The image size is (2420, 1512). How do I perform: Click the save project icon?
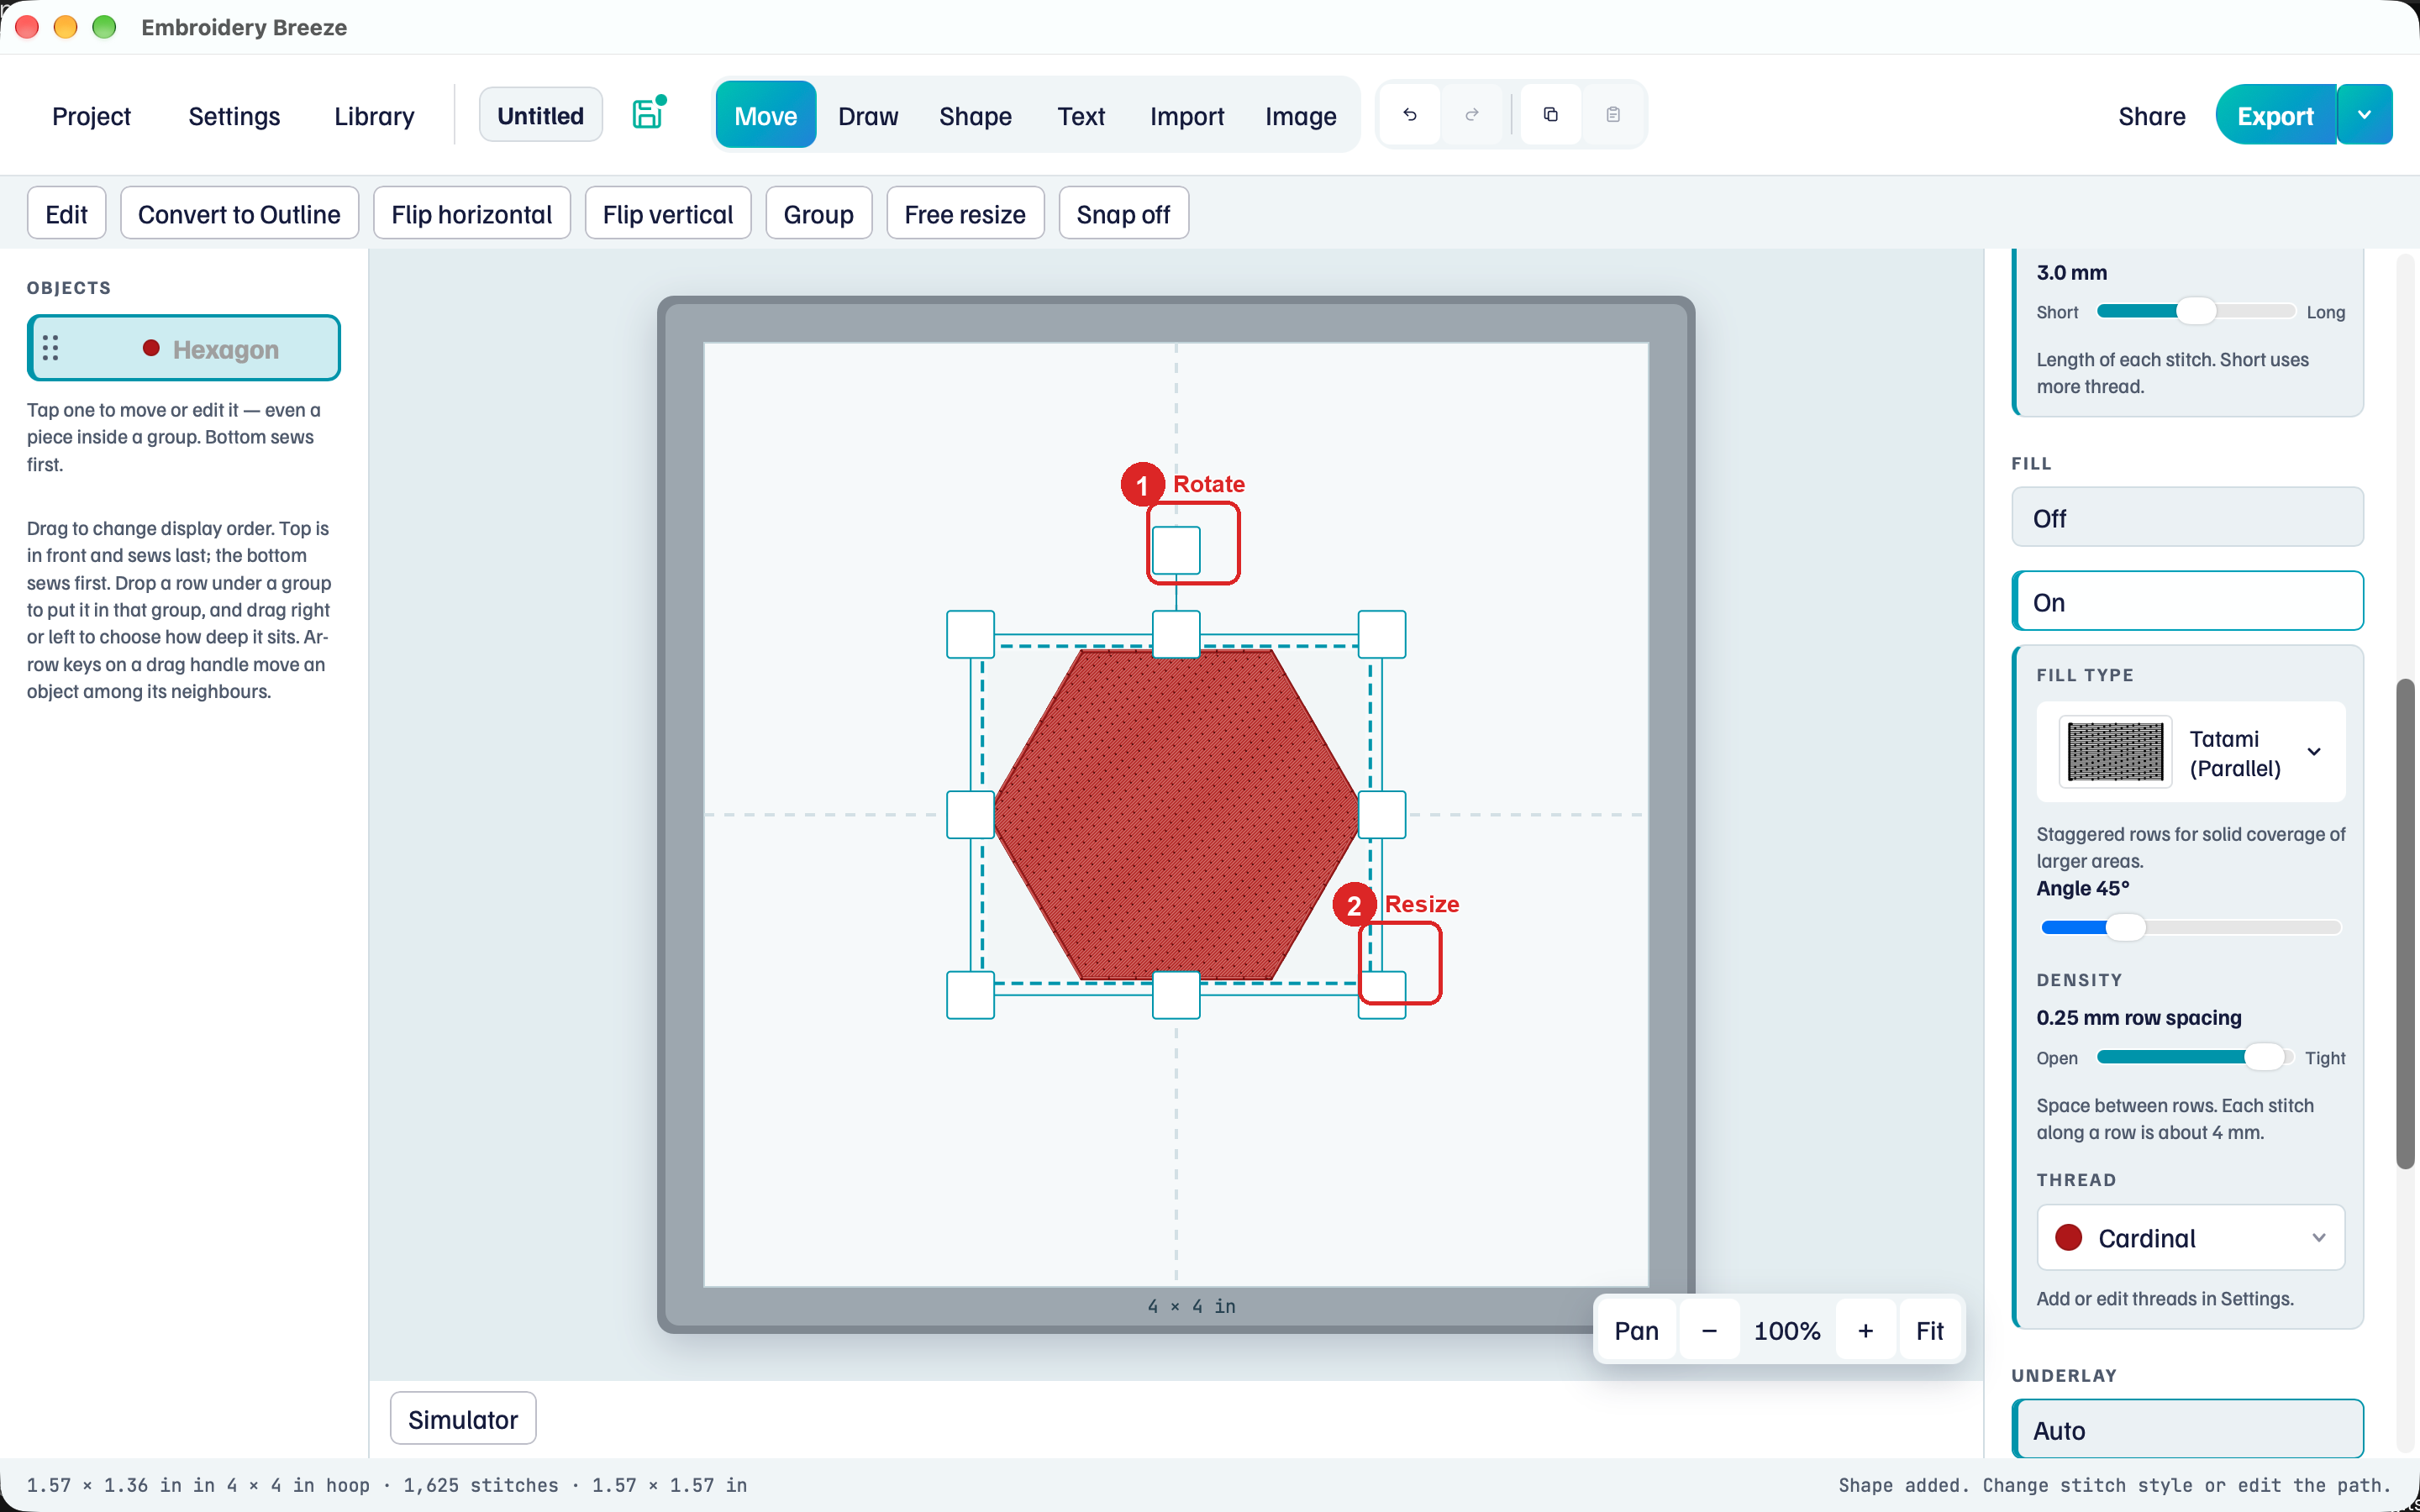(648, 114)
